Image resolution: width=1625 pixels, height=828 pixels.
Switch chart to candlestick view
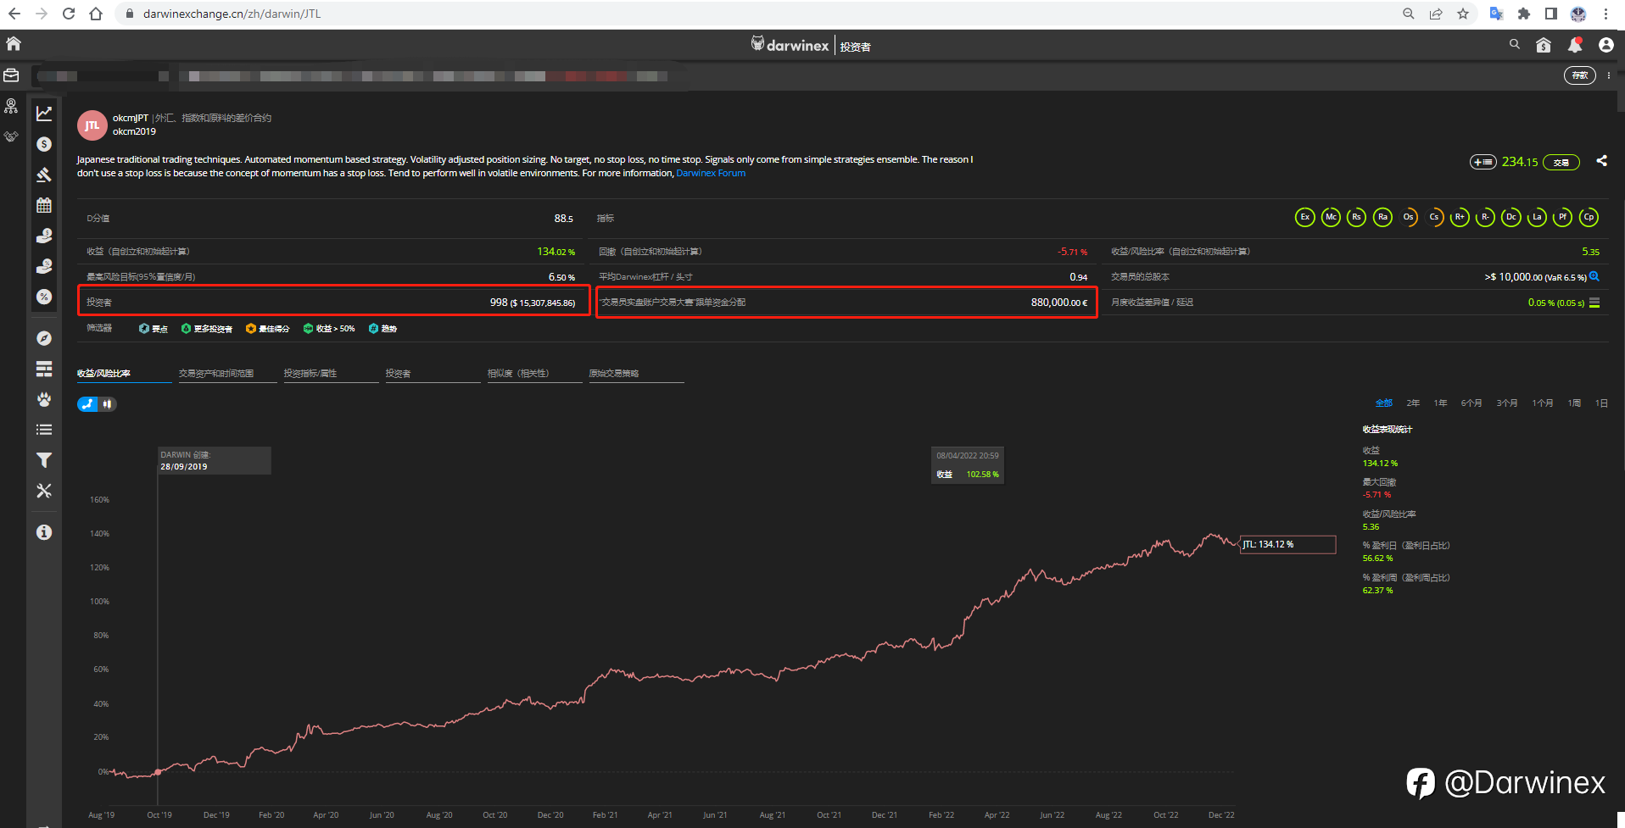coord(108,404)
